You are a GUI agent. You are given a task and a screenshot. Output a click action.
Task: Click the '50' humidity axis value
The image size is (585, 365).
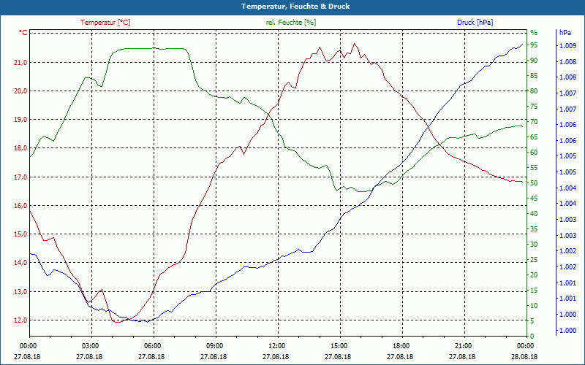(x=534, y=183)
